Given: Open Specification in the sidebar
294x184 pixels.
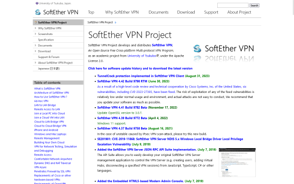Looking at the screenshot, I should (x=46, y=40).
